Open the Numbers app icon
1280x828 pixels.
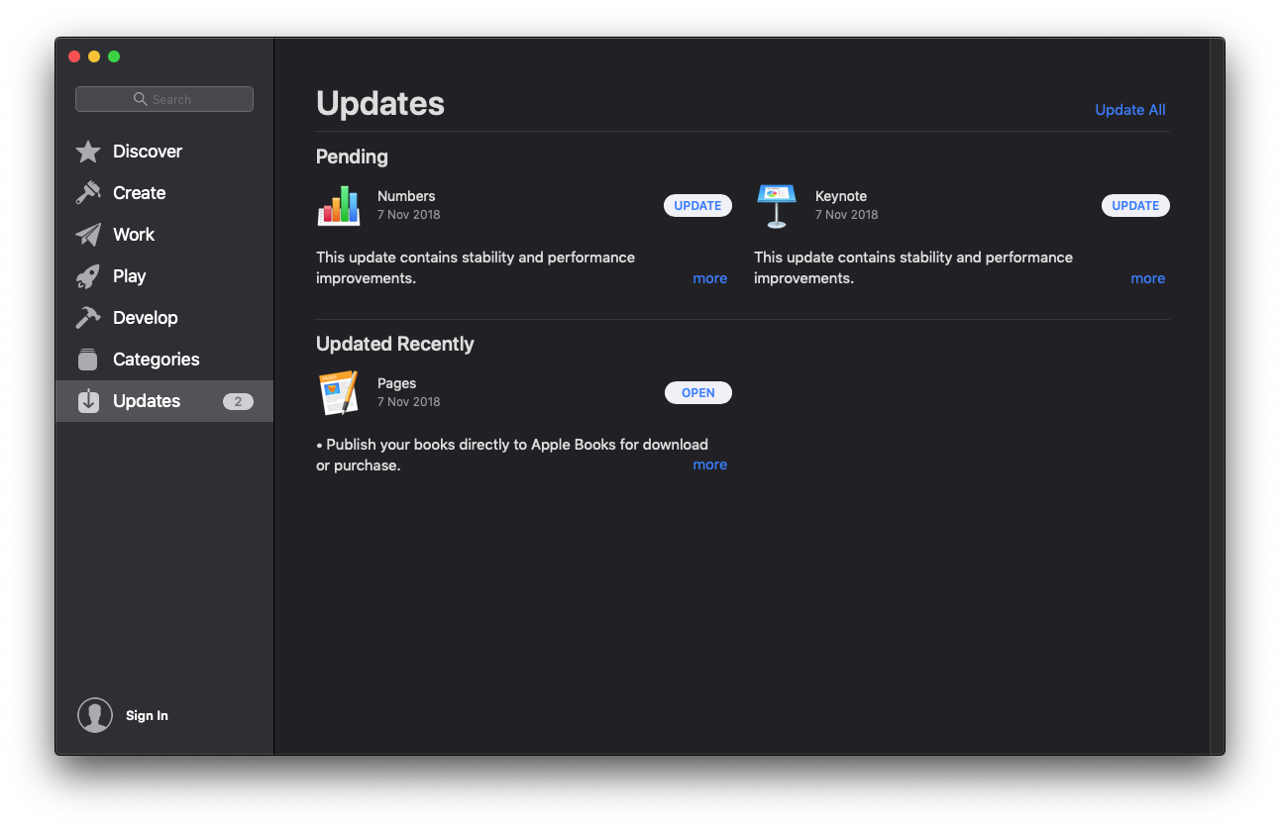coord(339,205)
